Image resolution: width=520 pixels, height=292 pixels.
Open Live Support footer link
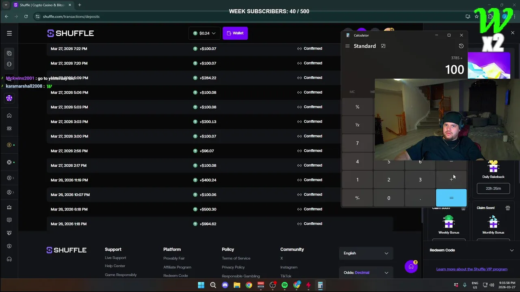tap(115, 258)
